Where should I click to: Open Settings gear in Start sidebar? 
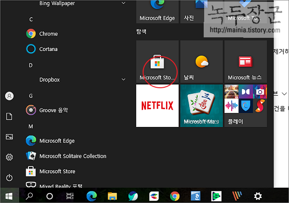click(x=9, y=157)
